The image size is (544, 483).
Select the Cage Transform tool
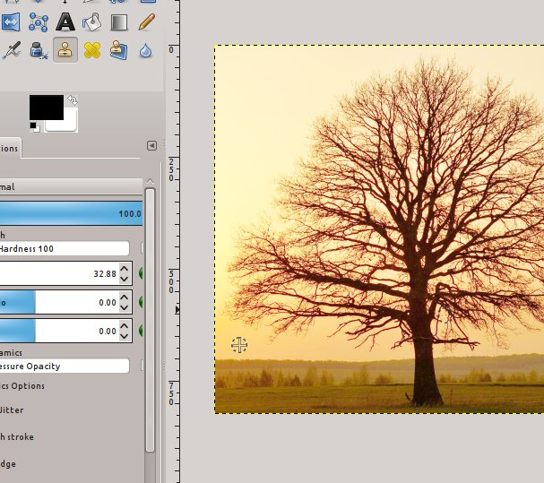click(39, 22)
